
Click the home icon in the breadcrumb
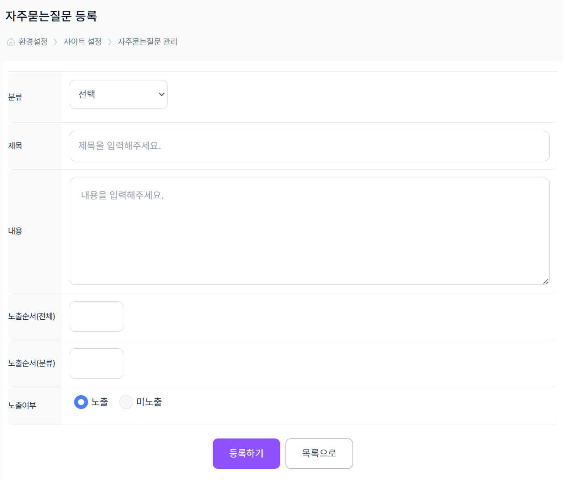click(x=10, y=41)
